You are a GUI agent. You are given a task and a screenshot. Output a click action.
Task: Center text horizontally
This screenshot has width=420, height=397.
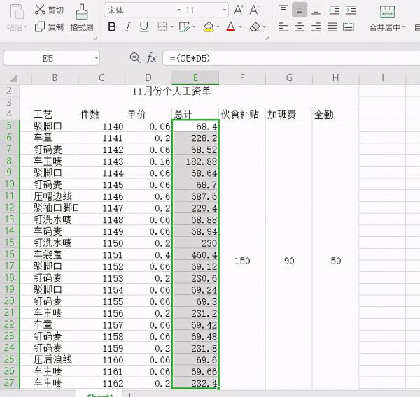tap(300, 27)
